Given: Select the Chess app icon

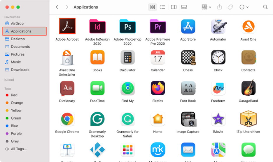Looking at the screenshot, I should point(188,58).
